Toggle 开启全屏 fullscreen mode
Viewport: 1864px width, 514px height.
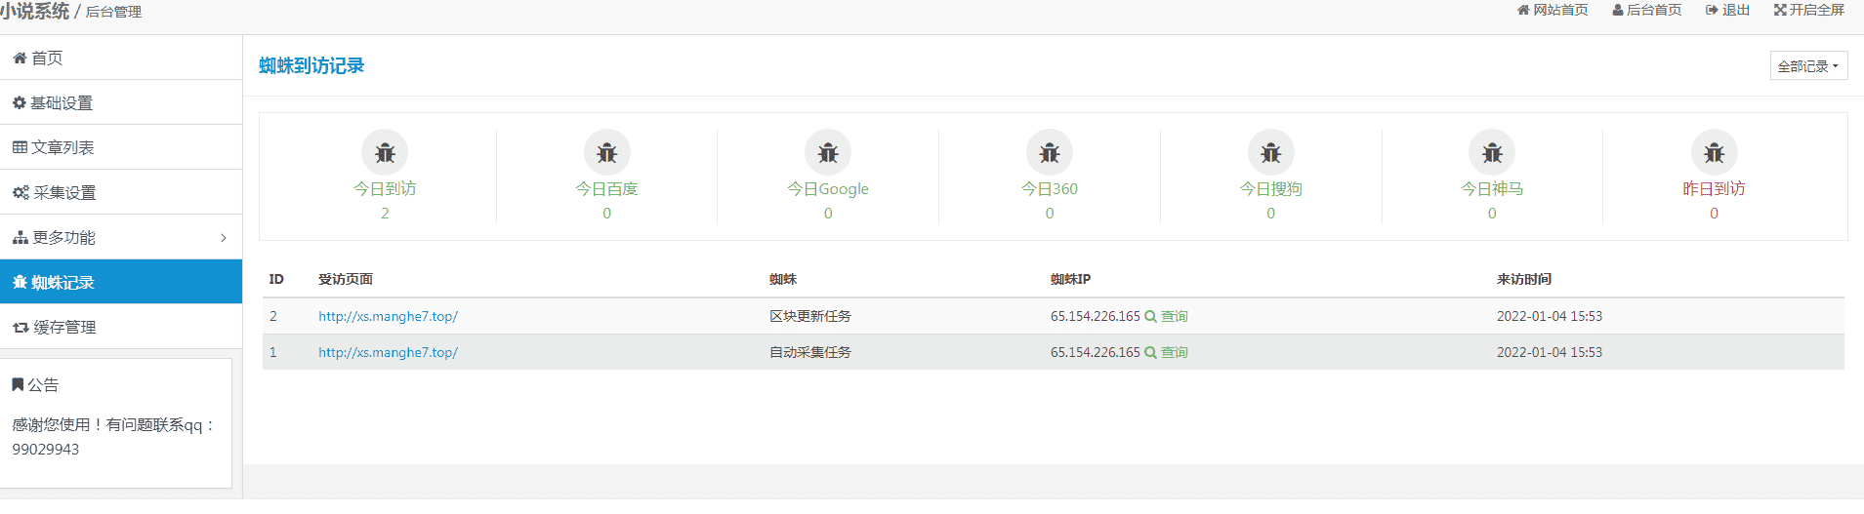pos(1809,10)
